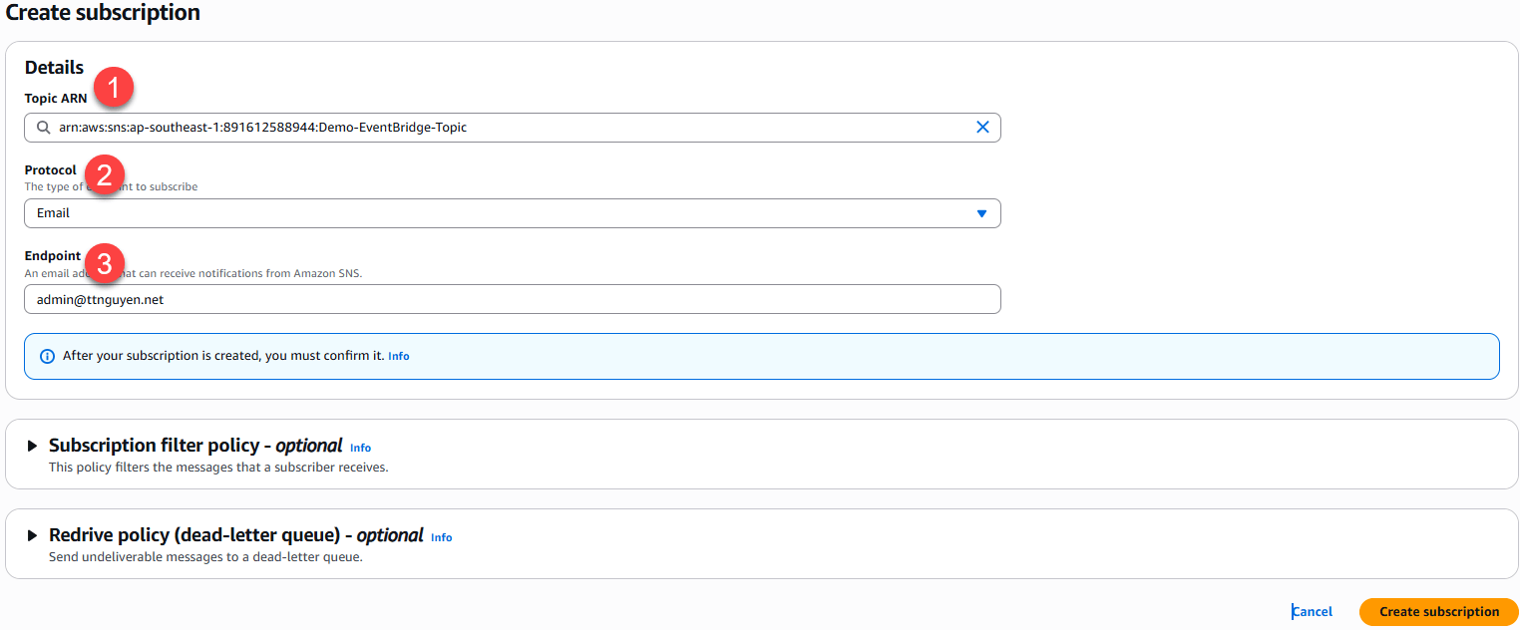Screen dimensions: 1520x630
Task: Open the Protocol dropdown set to Email
Action: click(499, 213)
